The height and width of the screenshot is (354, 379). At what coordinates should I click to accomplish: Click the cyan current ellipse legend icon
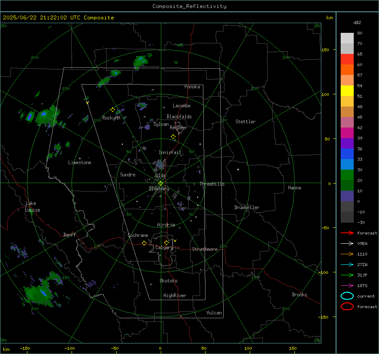click(x=347, y=296)
